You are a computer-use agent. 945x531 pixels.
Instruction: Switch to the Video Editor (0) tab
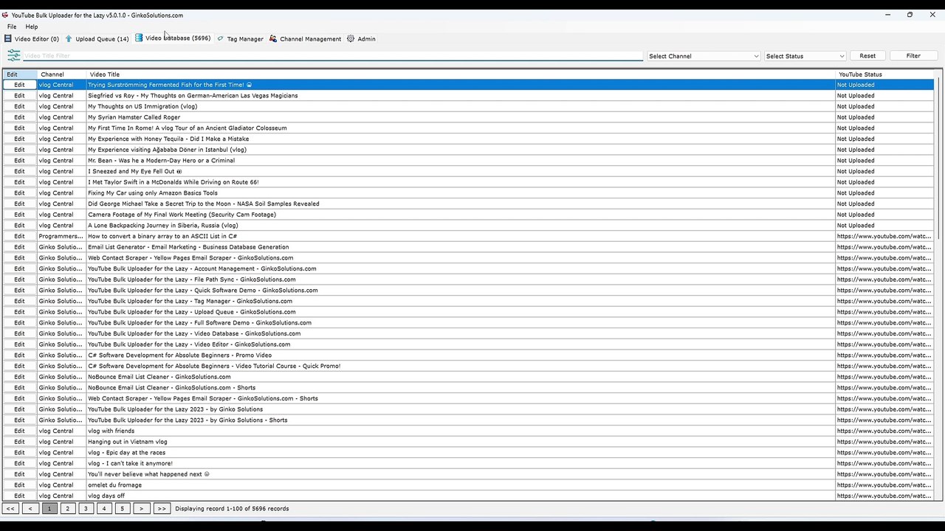coord(32,38)
